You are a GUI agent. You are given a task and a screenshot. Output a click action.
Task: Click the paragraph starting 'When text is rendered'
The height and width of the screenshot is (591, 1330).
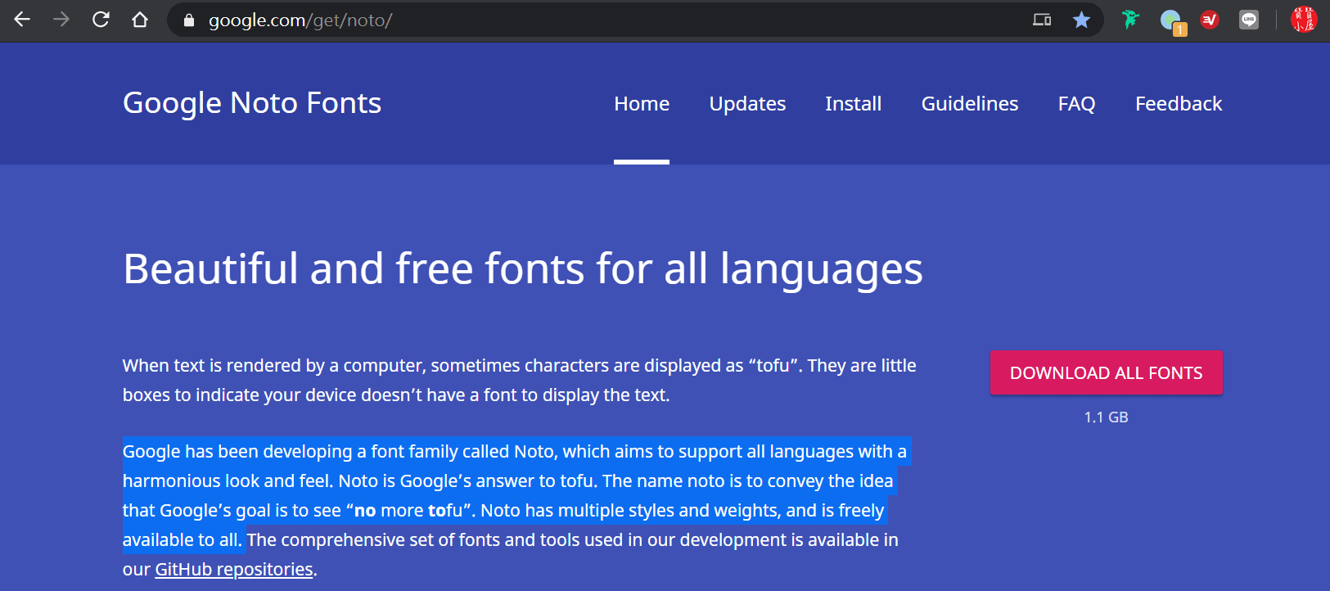520,380
